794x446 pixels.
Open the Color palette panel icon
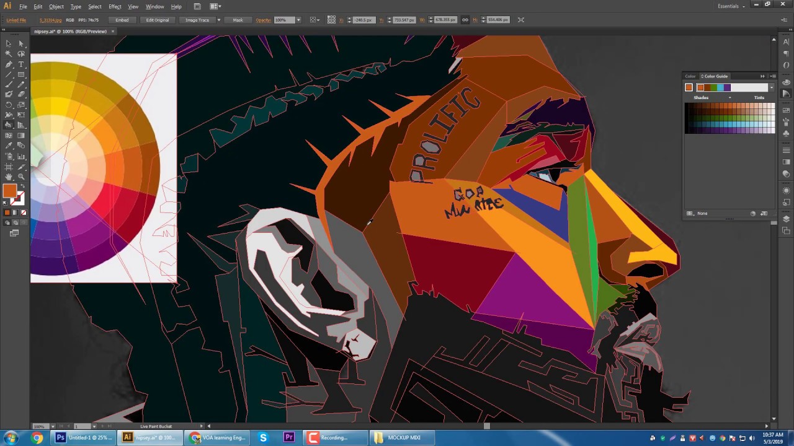(x=786, y=82)
